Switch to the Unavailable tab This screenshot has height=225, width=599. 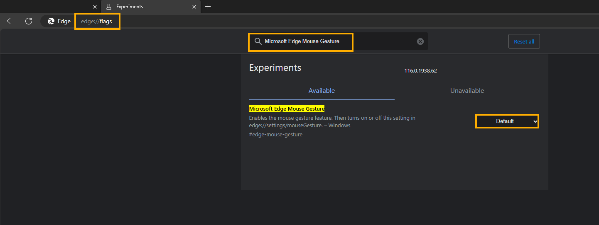click(467, 91)
